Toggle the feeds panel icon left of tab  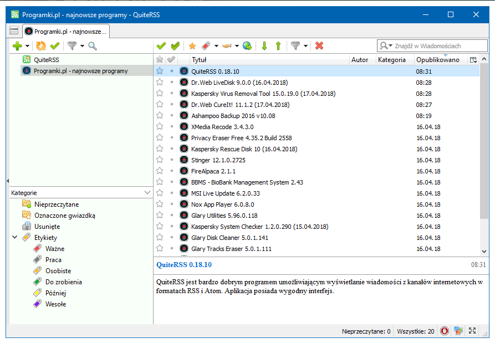tap(14, 30)
